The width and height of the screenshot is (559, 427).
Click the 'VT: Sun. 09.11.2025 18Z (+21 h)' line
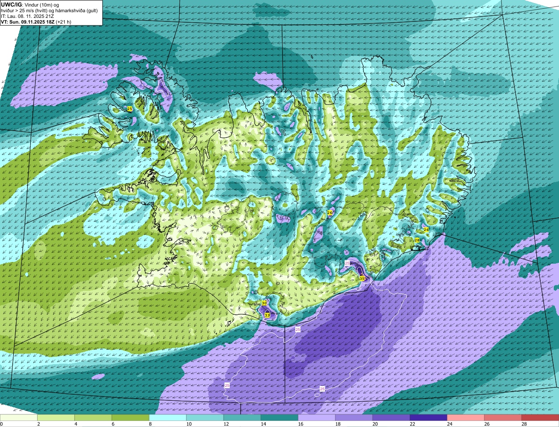click(x=36, y=21)
